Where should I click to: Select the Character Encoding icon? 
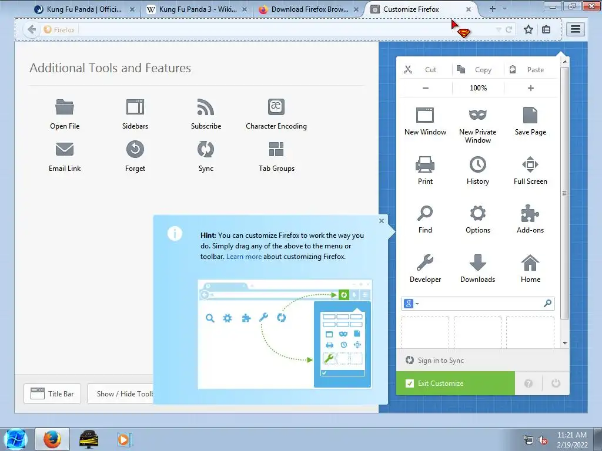point(276,107)
